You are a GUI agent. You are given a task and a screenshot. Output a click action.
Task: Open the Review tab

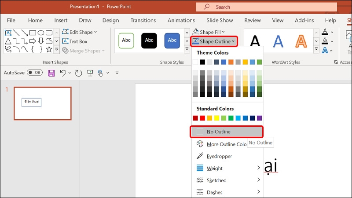point(253,20)
